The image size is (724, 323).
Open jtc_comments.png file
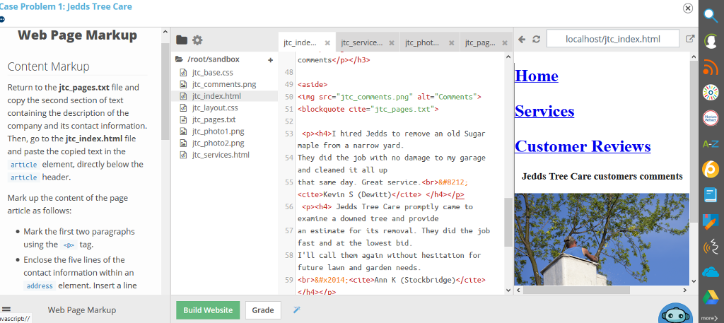click(x=224, y=84)
